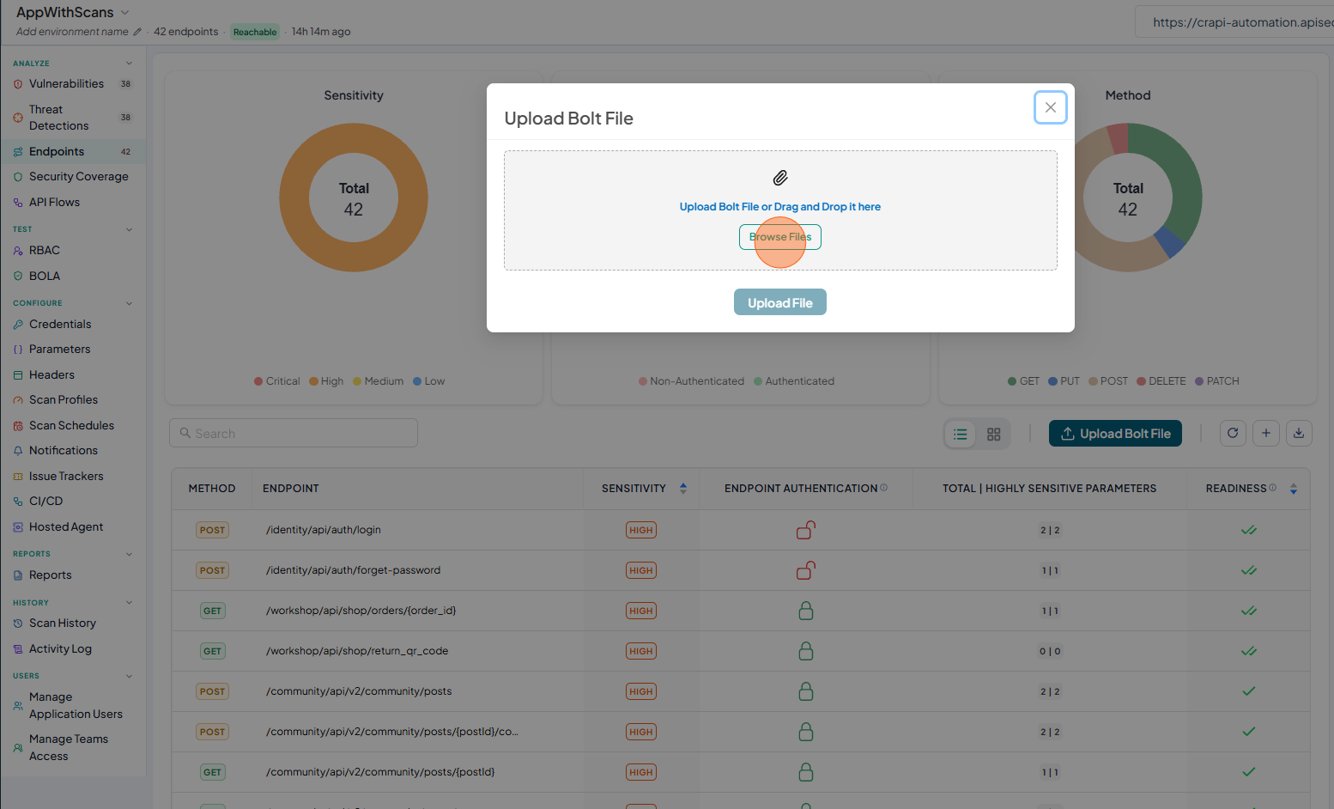Collapse the REPORTS section
Image resolution: width=1334 pixels, height=809 pixels.
(130, 554)
